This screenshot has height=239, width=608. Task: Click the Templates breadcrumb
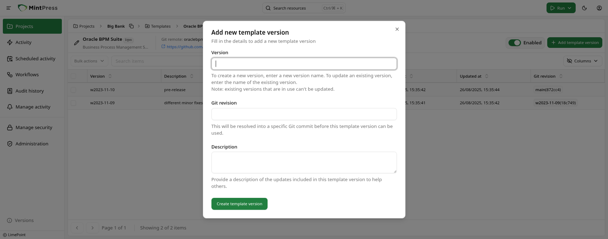click(158, 26)
